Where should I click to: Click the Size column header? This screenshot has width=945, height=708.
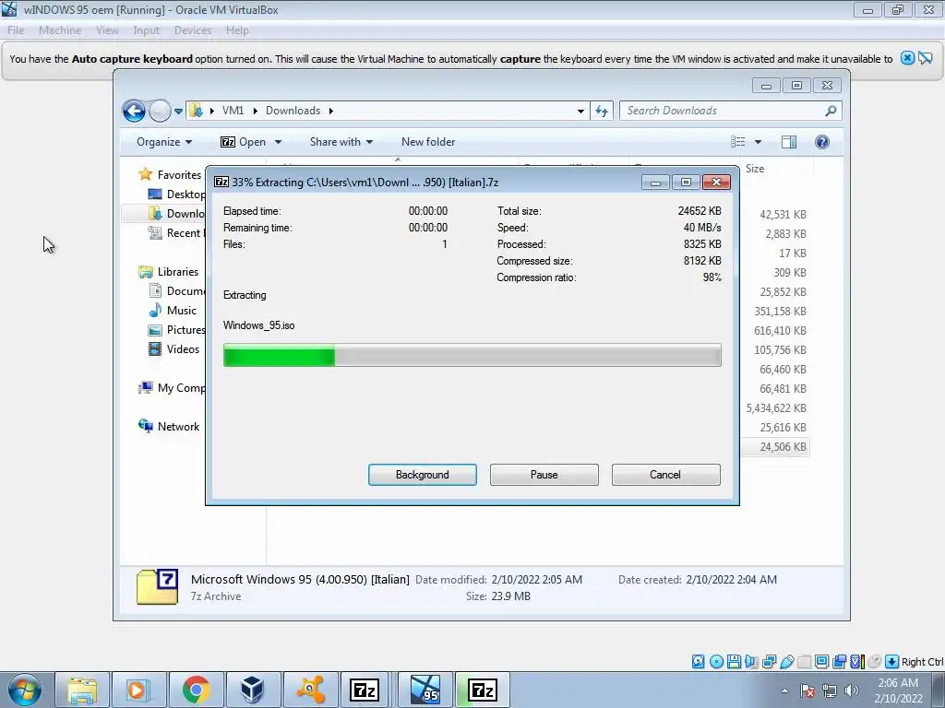755,169
